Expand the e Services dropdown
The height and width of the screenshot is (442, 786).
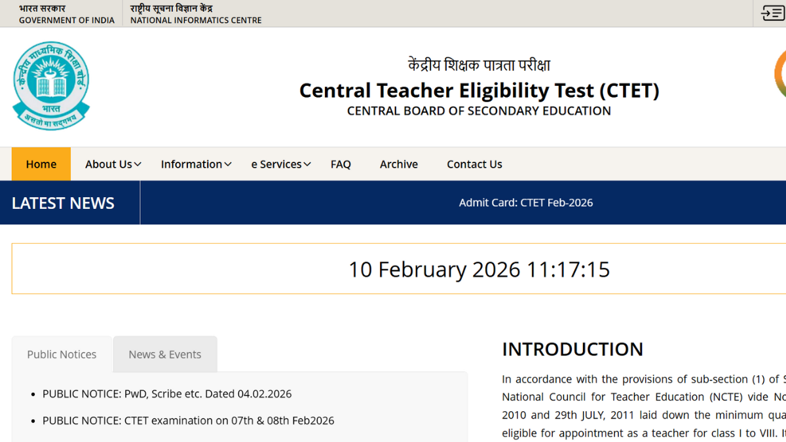click(281, 164)
